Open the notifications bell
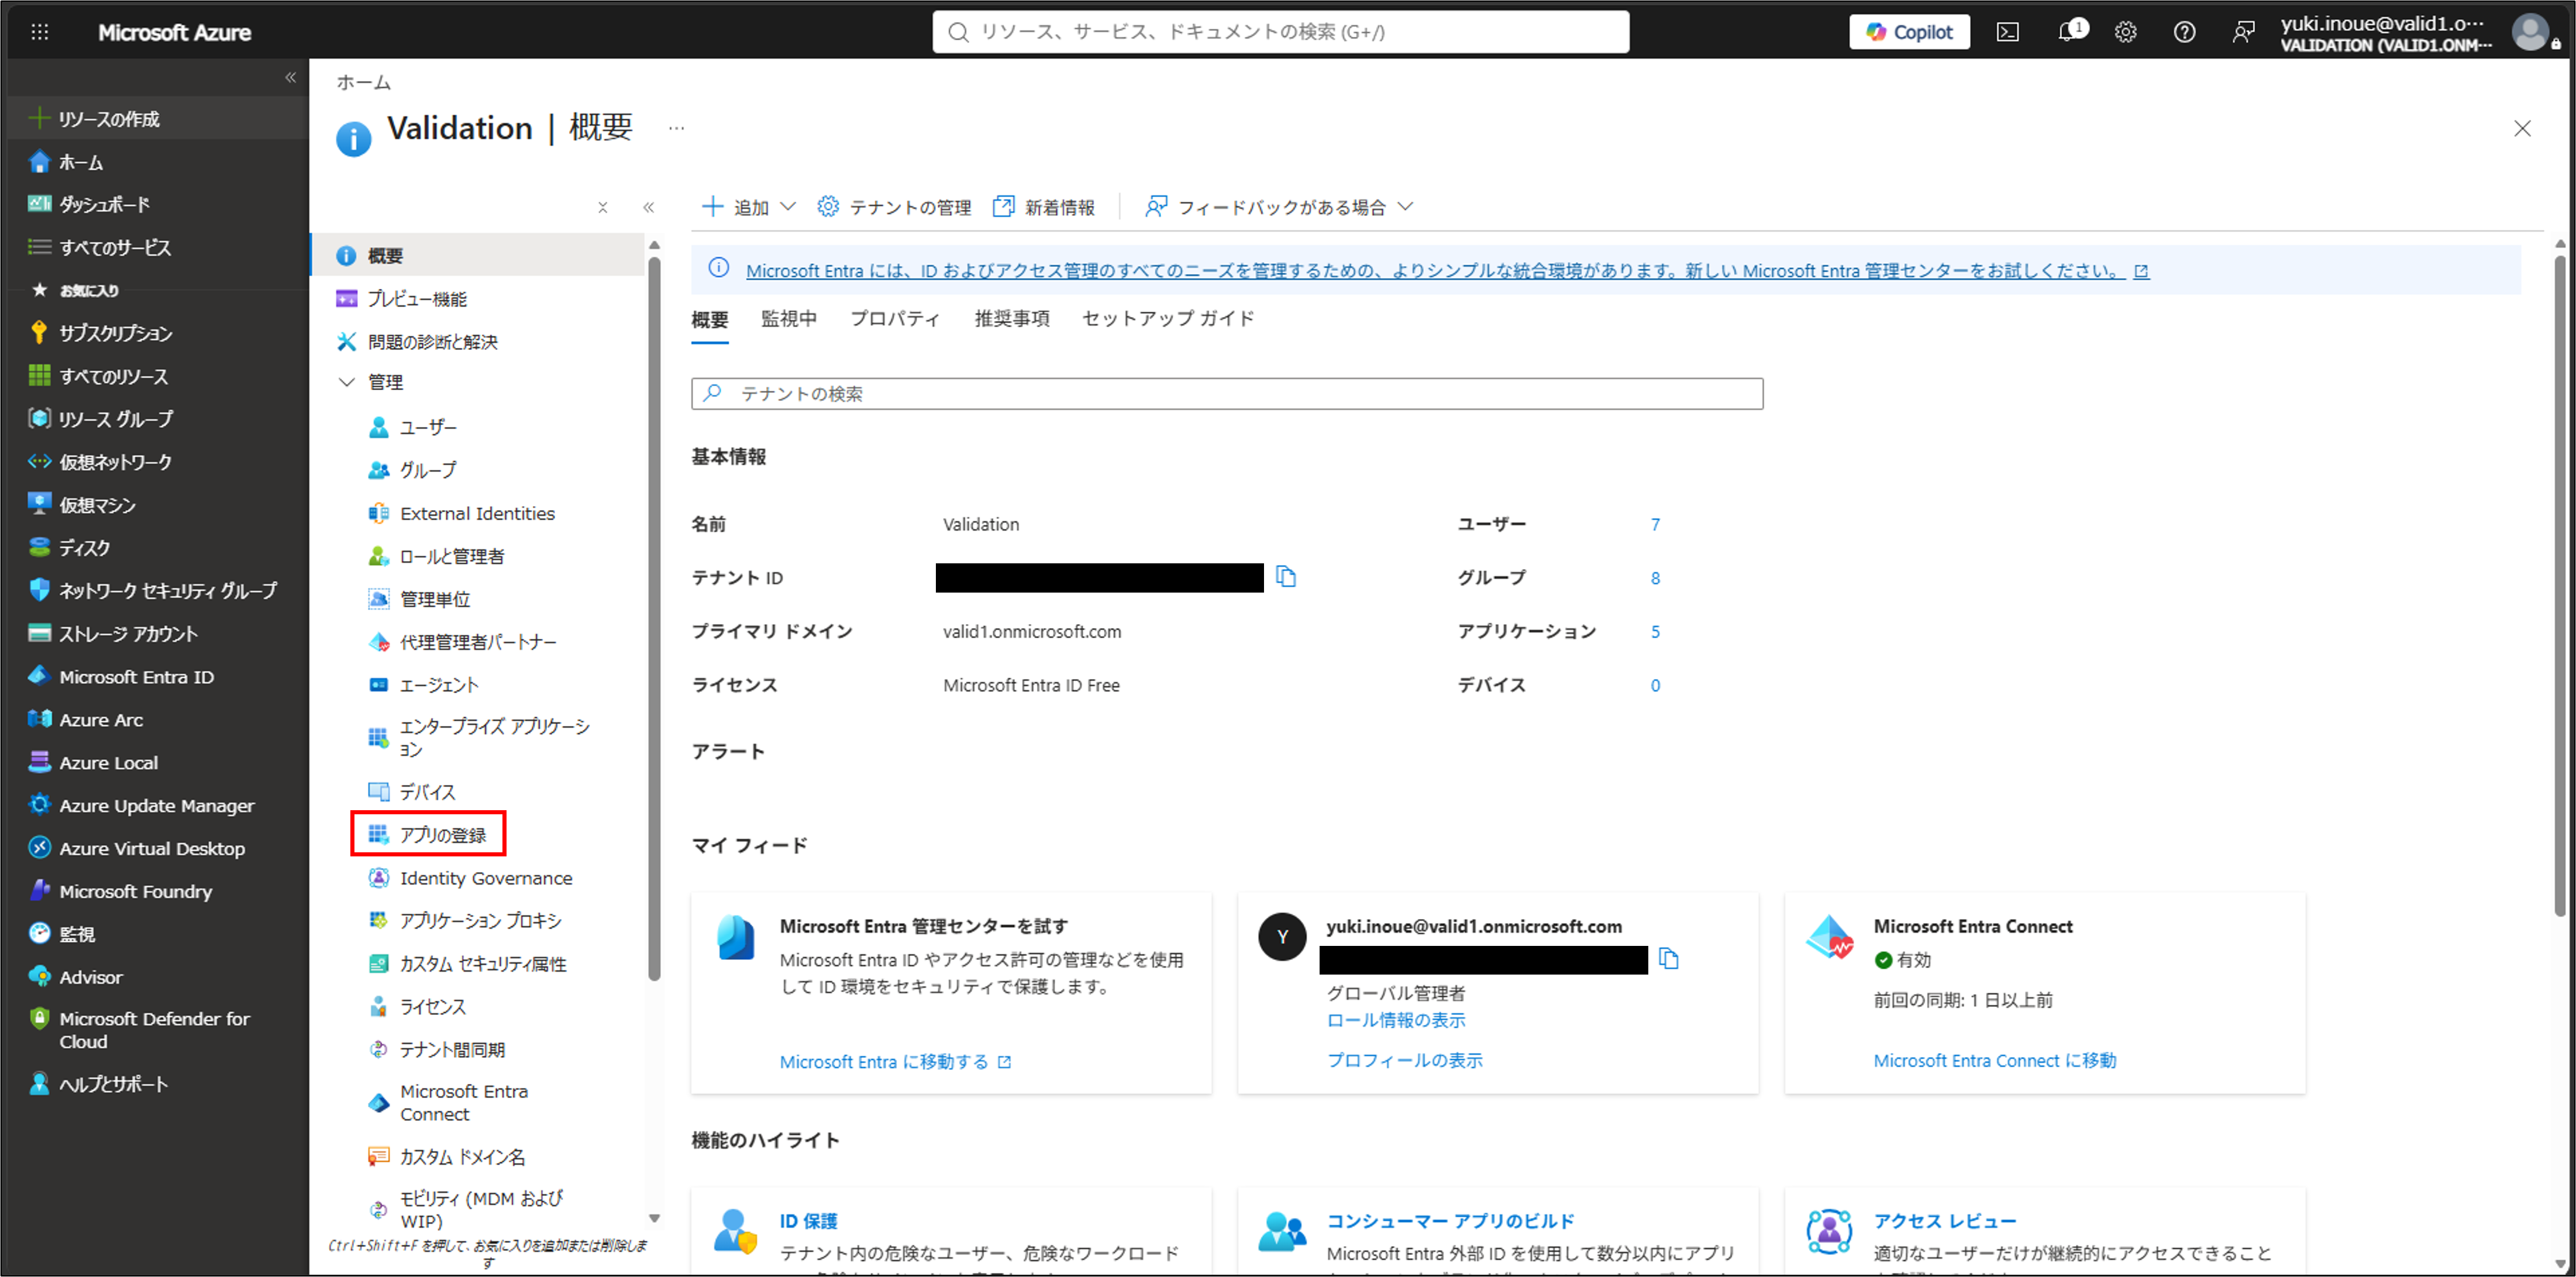 pos(2069,32)
